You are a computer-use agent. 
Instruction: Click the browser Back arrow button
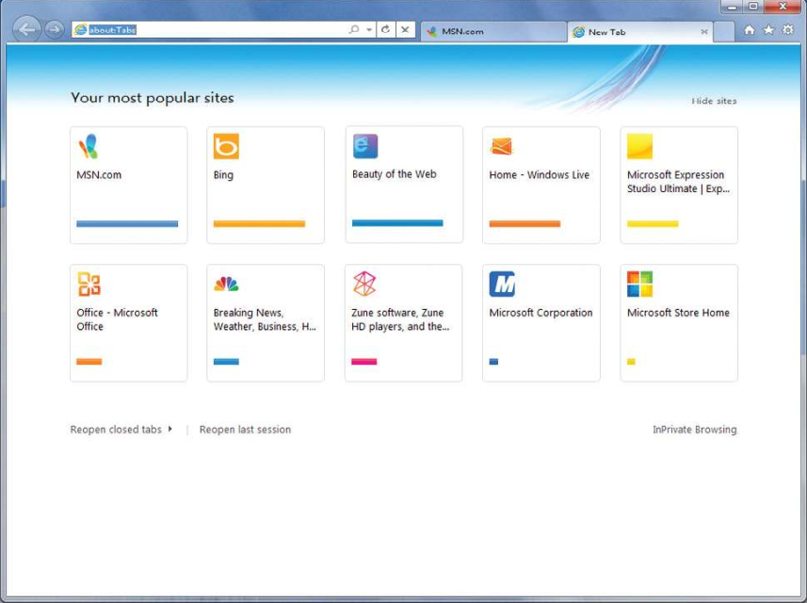click(27, 30)
